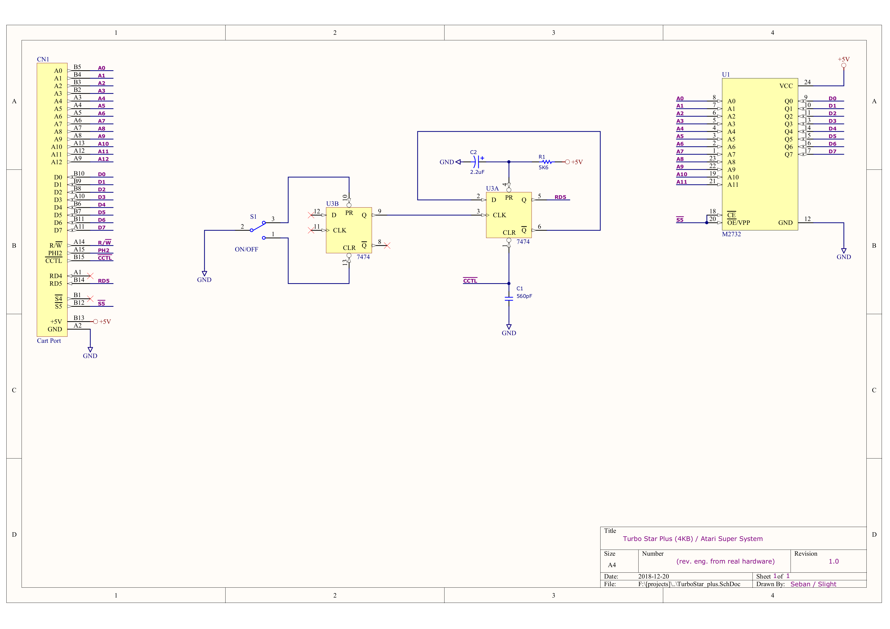Select the U3A 7474 flip-flop body

coord(509,215)
